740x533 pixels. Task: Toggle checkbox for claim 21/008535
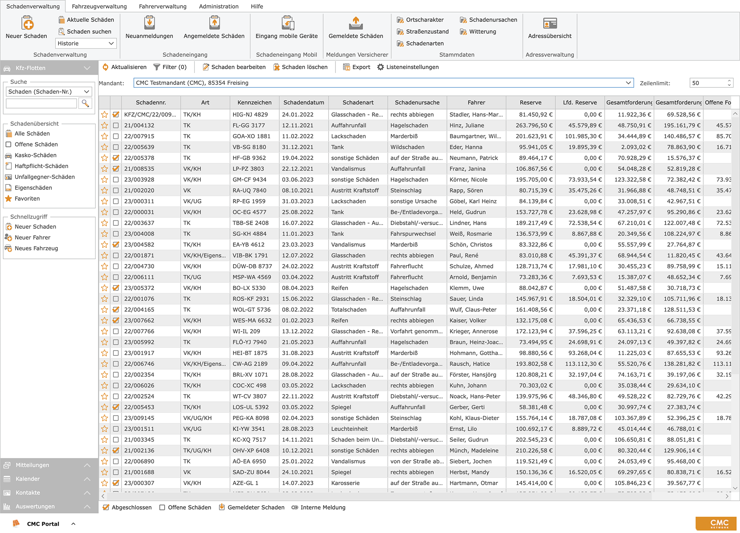(116, 169)
